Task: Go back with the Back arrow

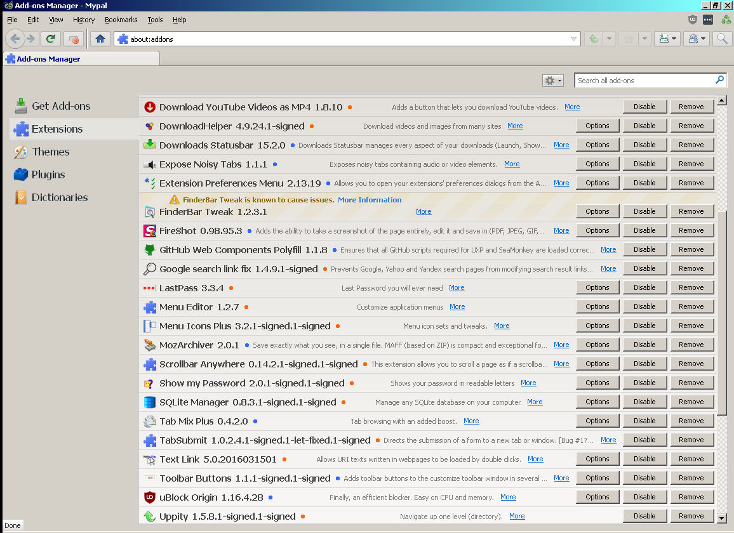Action: 15,39
